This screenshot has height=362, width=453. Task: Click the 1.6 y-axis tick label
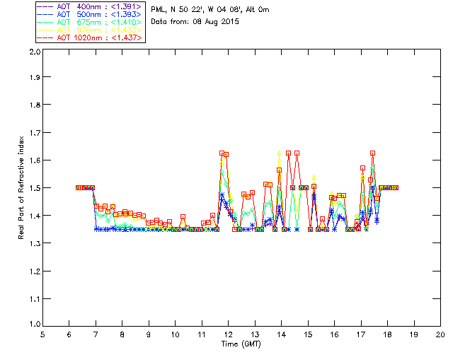click(x=35, y=160)
